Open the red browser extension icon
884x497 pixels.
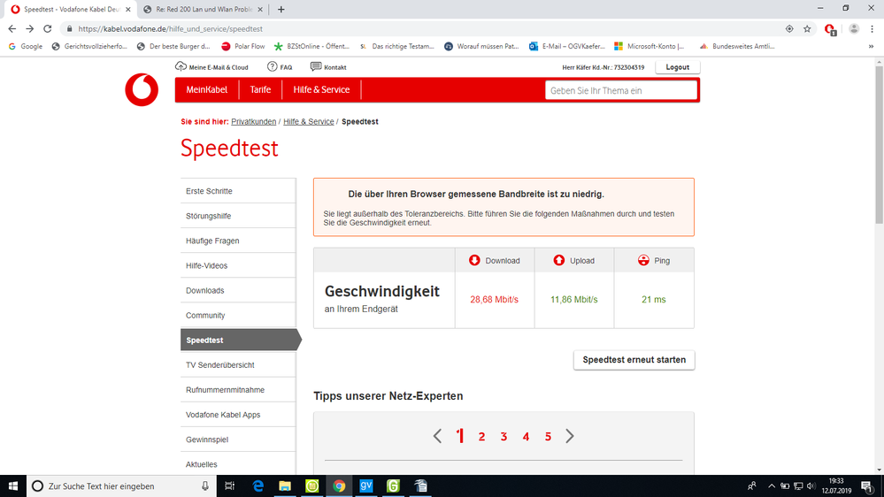pos(830,29)
